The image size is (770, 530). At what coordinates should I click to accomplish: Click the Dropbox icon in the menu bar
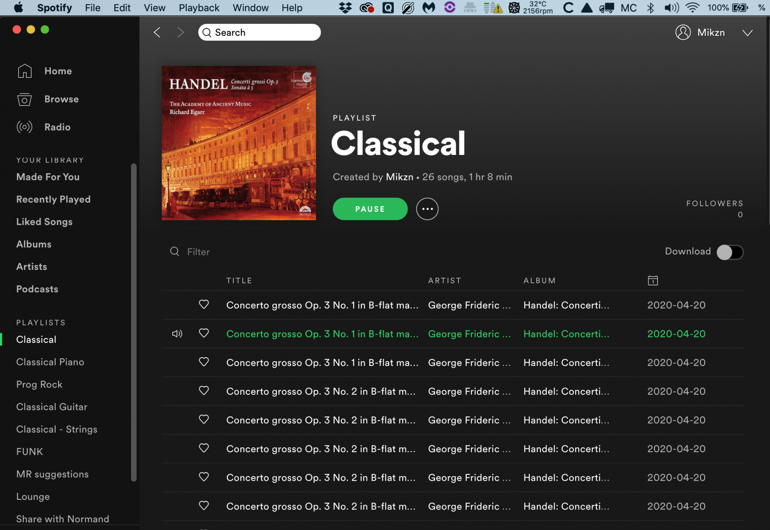pyautogui.click(x=345, y=7)
